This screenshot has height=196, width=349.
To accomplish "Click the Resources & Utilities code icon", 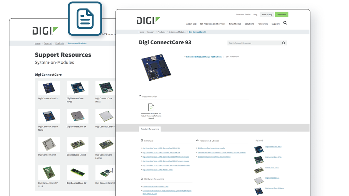I will 197,141.
